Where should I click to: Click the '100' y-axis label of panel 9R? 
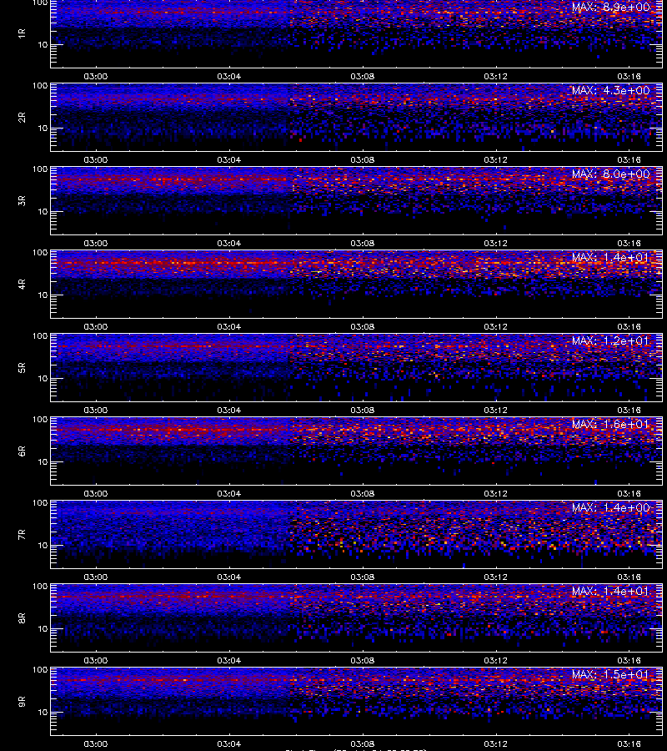[x=40, y=669]
